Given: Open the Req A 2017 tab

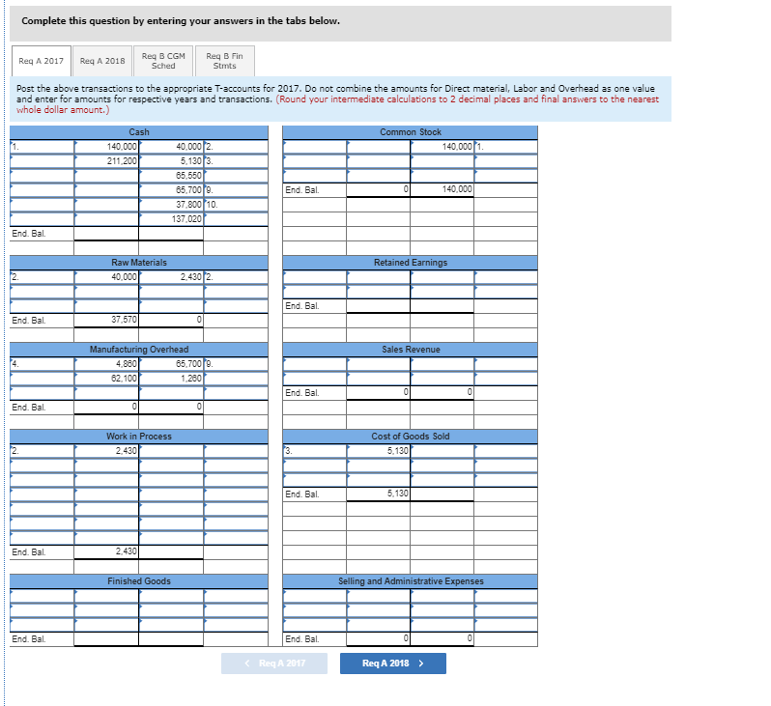Looking at the screenshot, I should coord(42,61).
